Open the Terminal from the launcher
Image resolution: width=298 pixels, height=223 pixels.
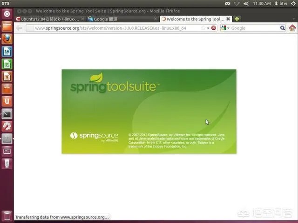coord(7,113)
